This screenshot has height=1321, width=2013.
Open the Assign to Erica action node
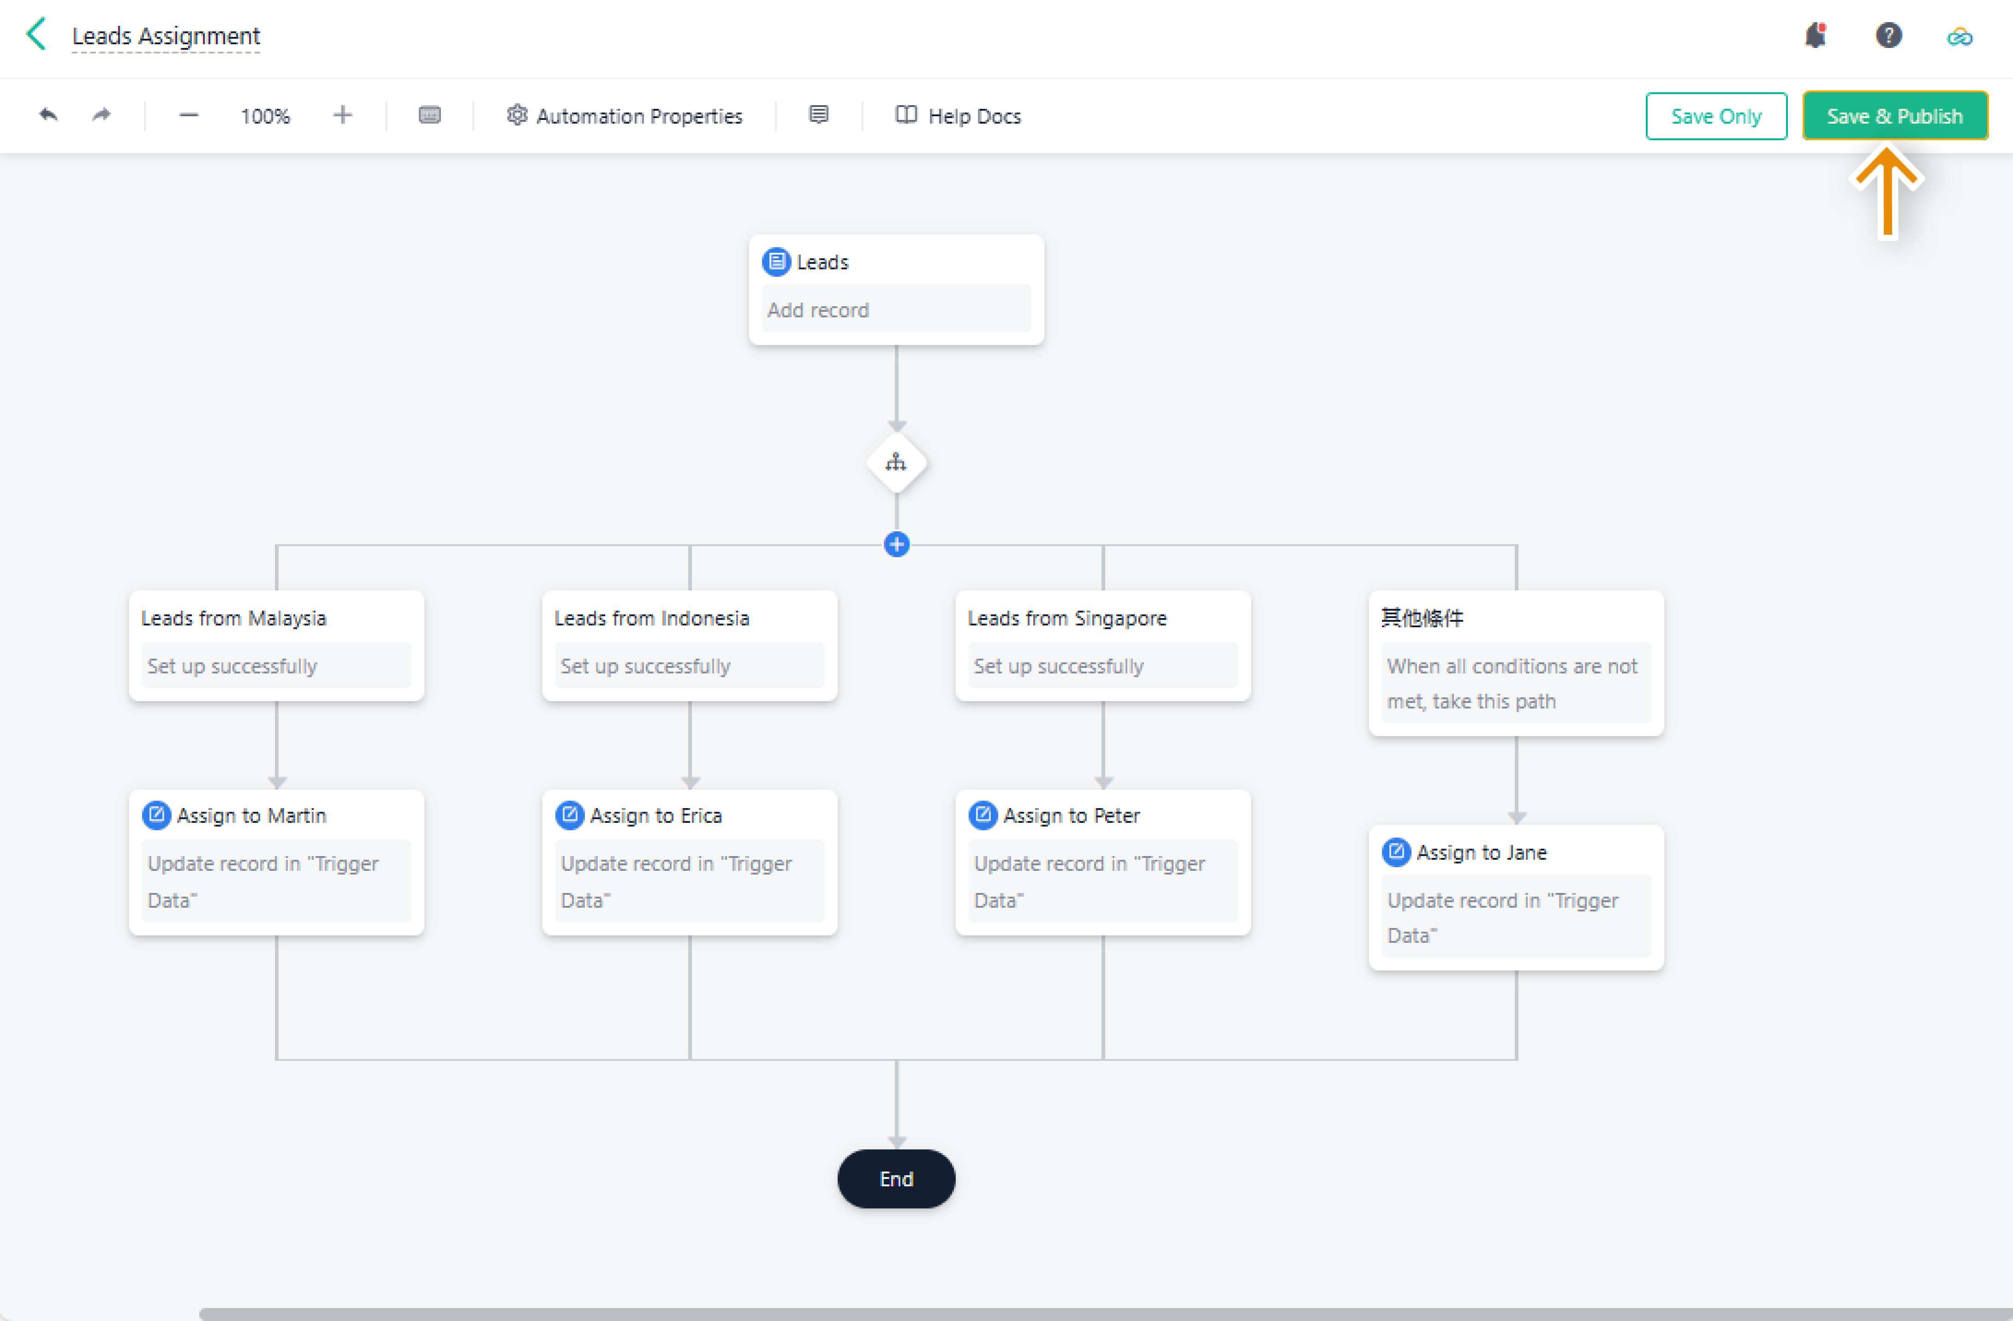tap(689, 861)
